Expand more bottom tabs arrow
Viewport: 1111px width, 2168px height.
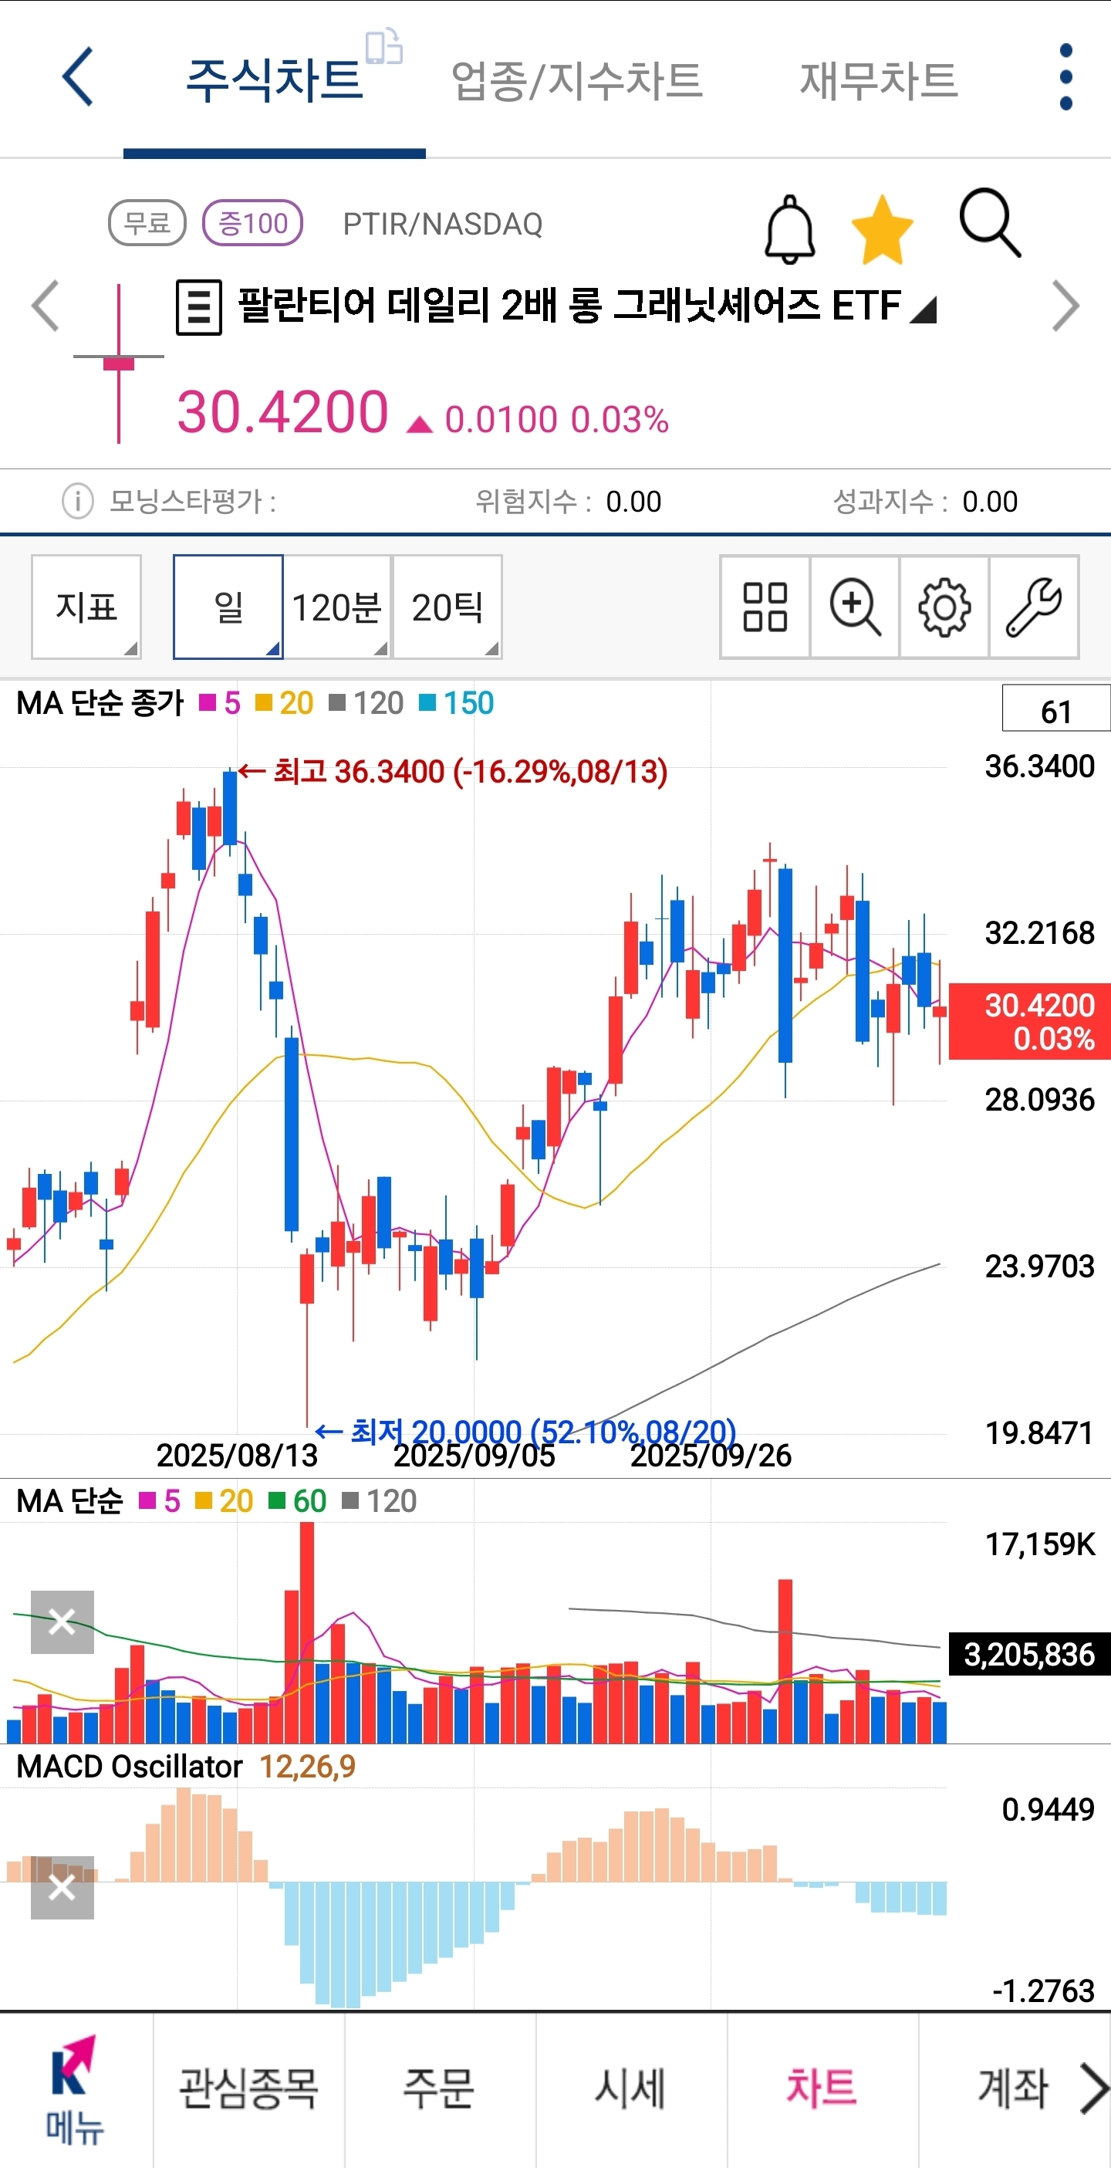[x=1093, y=2088]
